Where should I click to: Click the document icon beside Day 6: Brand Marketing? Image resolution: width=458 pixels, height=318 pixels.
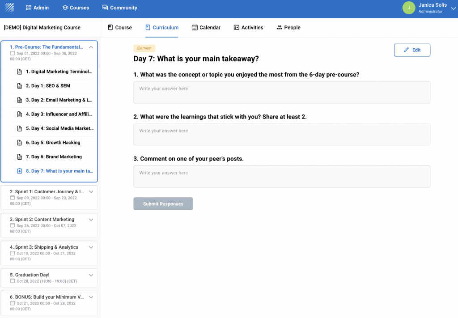point(20,157)
